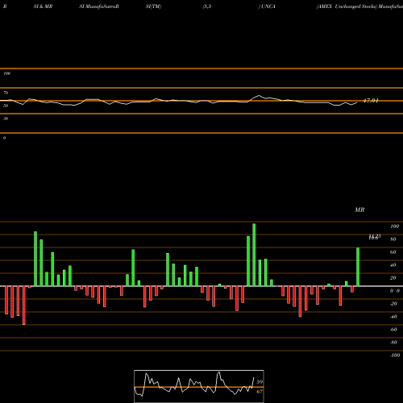Viewport: 403px width, 403px height.
Task: Click the tallest green MR bar
Action: pos(254,255)
